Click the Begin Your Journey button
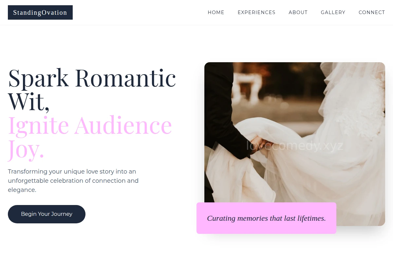This screenshot has width=393, height=262. click(47, 214)
